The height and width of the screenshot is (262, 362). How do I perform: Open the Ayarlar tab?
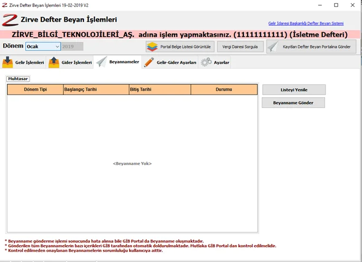(x=215, y=62)
